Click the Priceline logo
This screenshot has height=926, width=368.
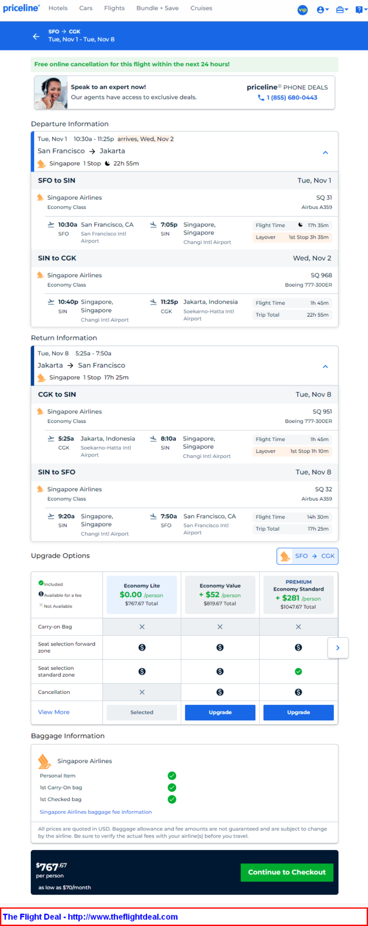click(21, 8)
